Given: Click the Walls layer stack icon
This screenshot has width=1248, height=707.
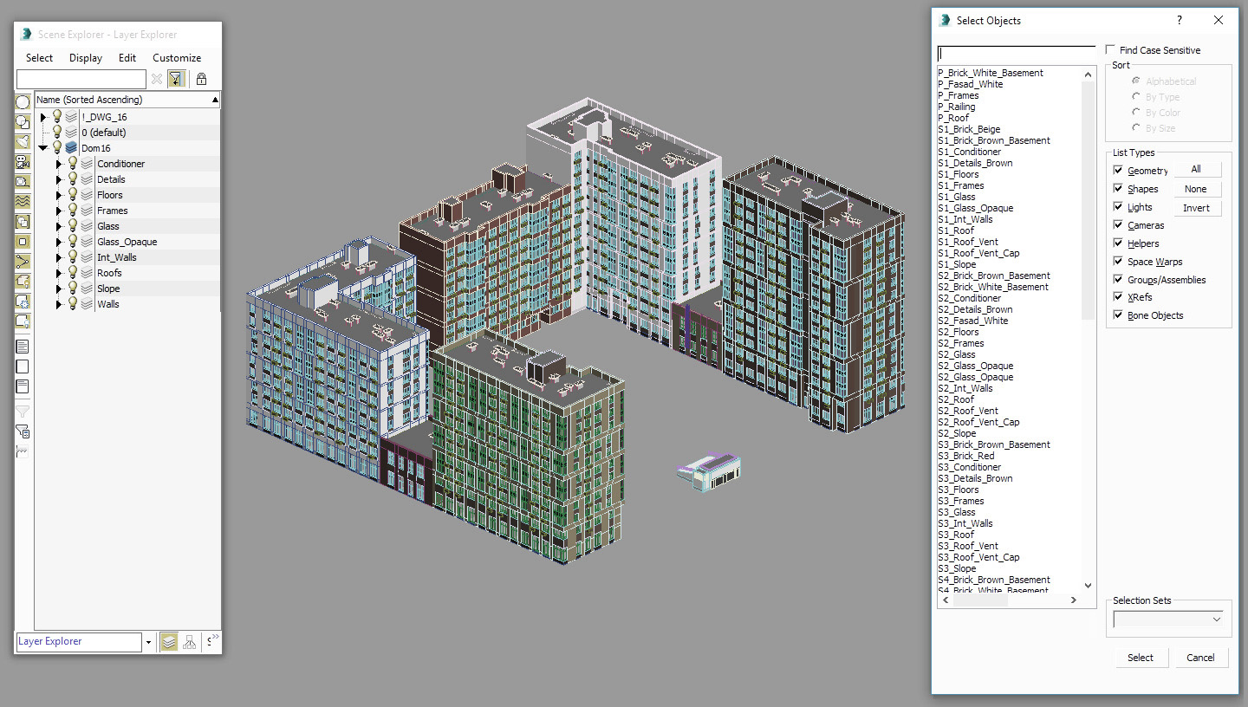Looking at the screenshot, I should click(x=87, y=304).
